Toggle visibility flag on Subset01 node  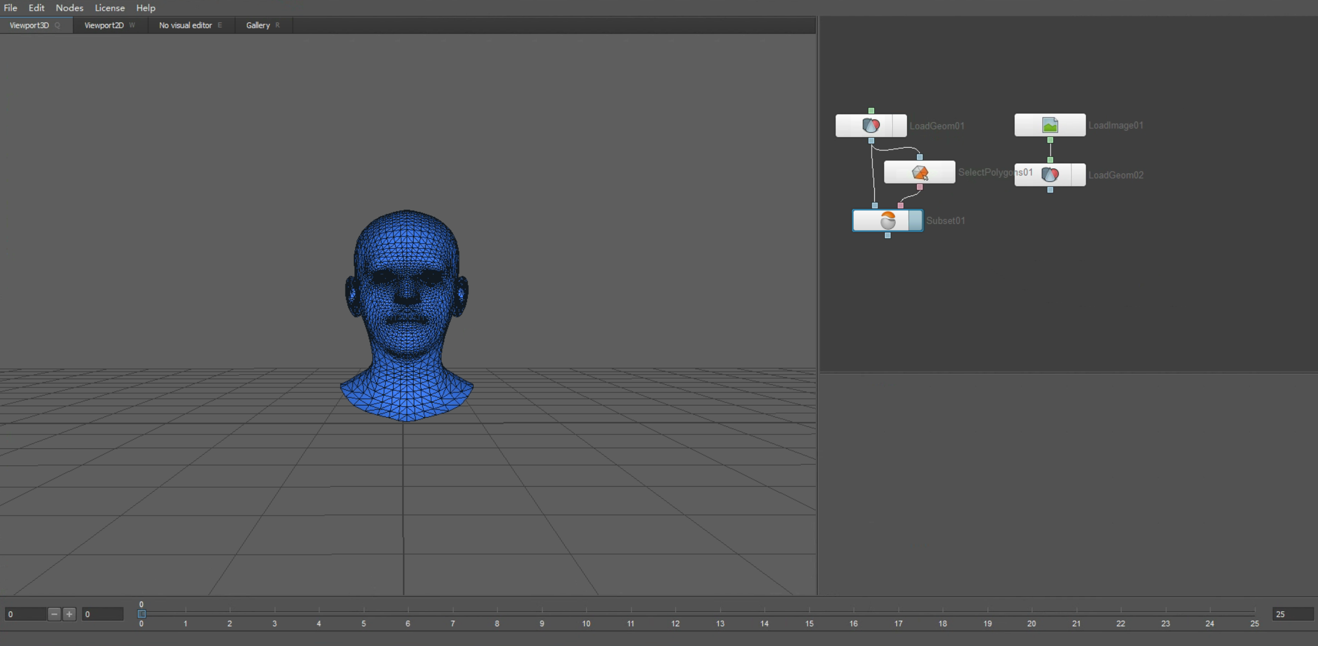pos(915,221)
